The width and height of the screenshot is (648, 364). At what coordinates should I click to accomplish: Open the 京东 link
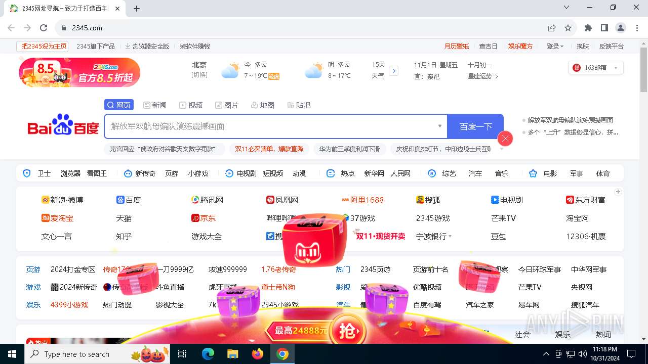pyautogui.click(x=204, y=218)
